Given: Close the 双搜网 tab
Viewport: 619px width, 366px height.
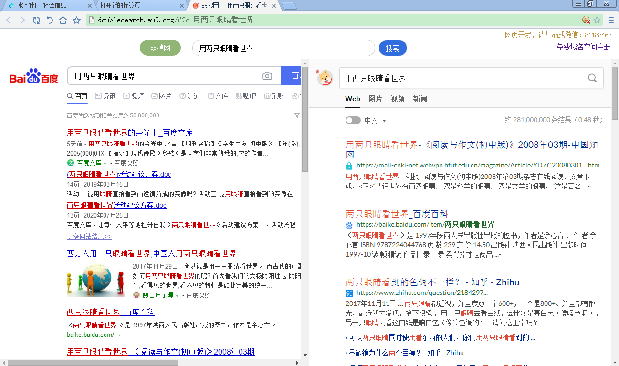Looking at the screenshot, I should tap(274, 6).
